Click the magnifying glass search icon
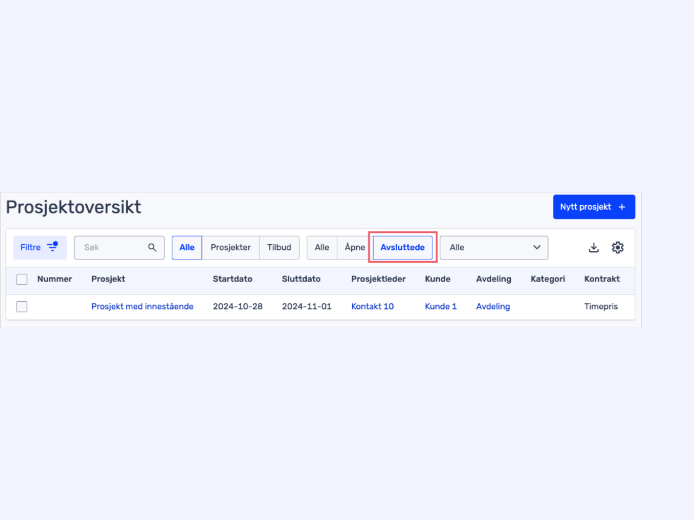The image size is (694, 520). coord(152,248)
